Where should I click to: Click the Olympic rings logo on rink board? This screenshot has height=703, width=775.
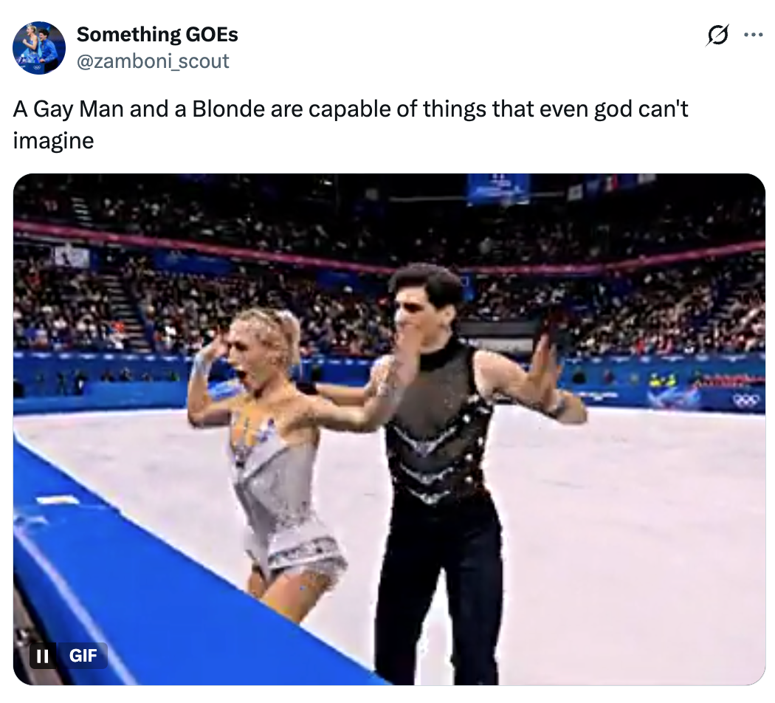click(x=745, y=399)
